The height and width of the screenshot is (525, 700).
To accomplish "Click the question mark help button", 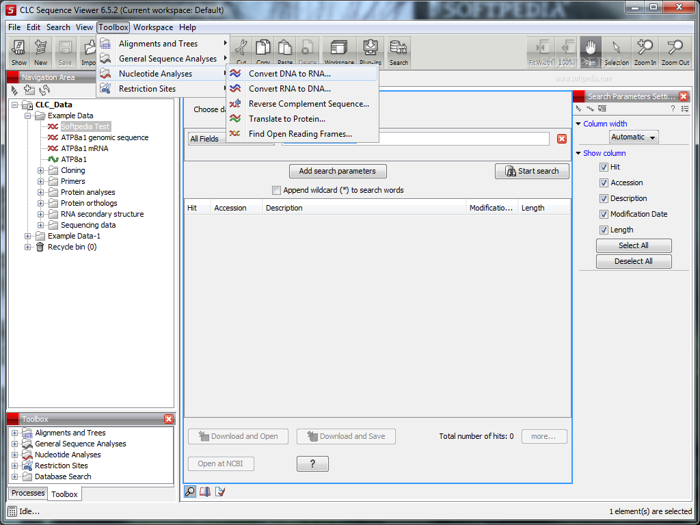I will tap(312, 463).
